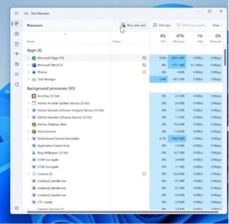This screenshot has height=224, width=229.
Task: Open the Performance sidebar icon
Action: click(17, 34)
